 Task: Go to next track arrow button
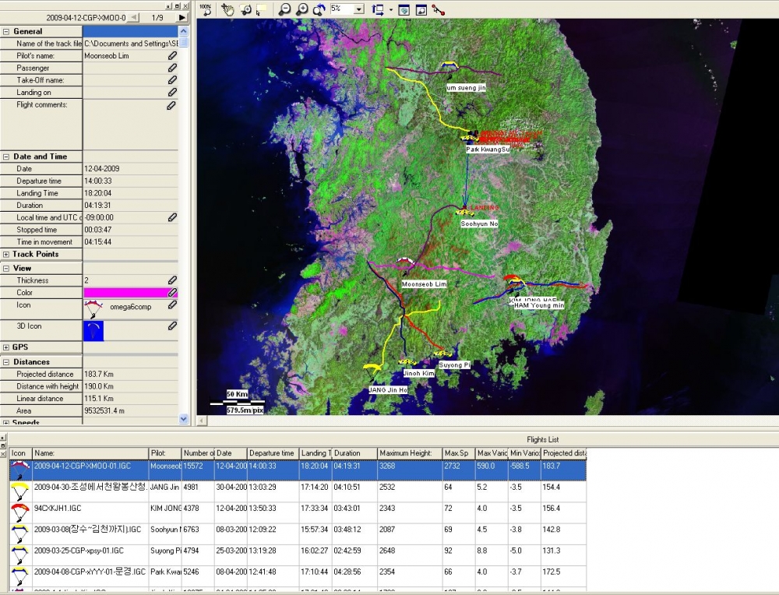click(x=182, y=18)
